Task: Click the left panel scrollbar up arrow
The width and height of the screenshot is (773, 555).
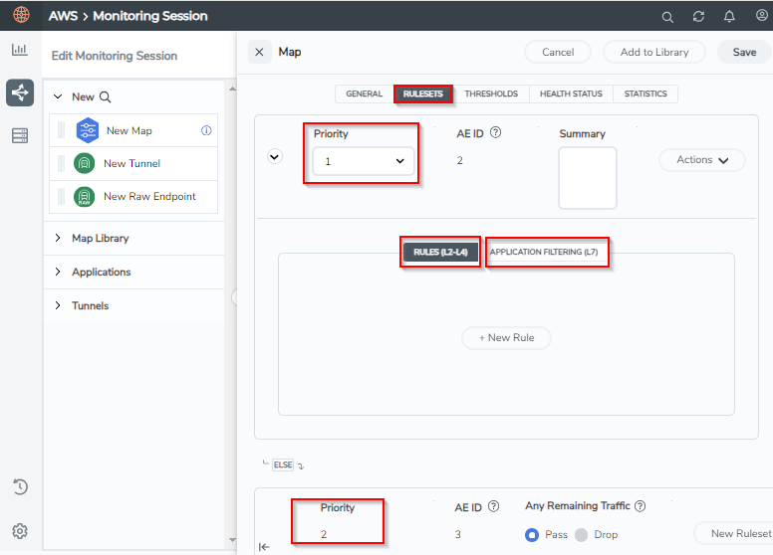Action: [x=232, y=90]
